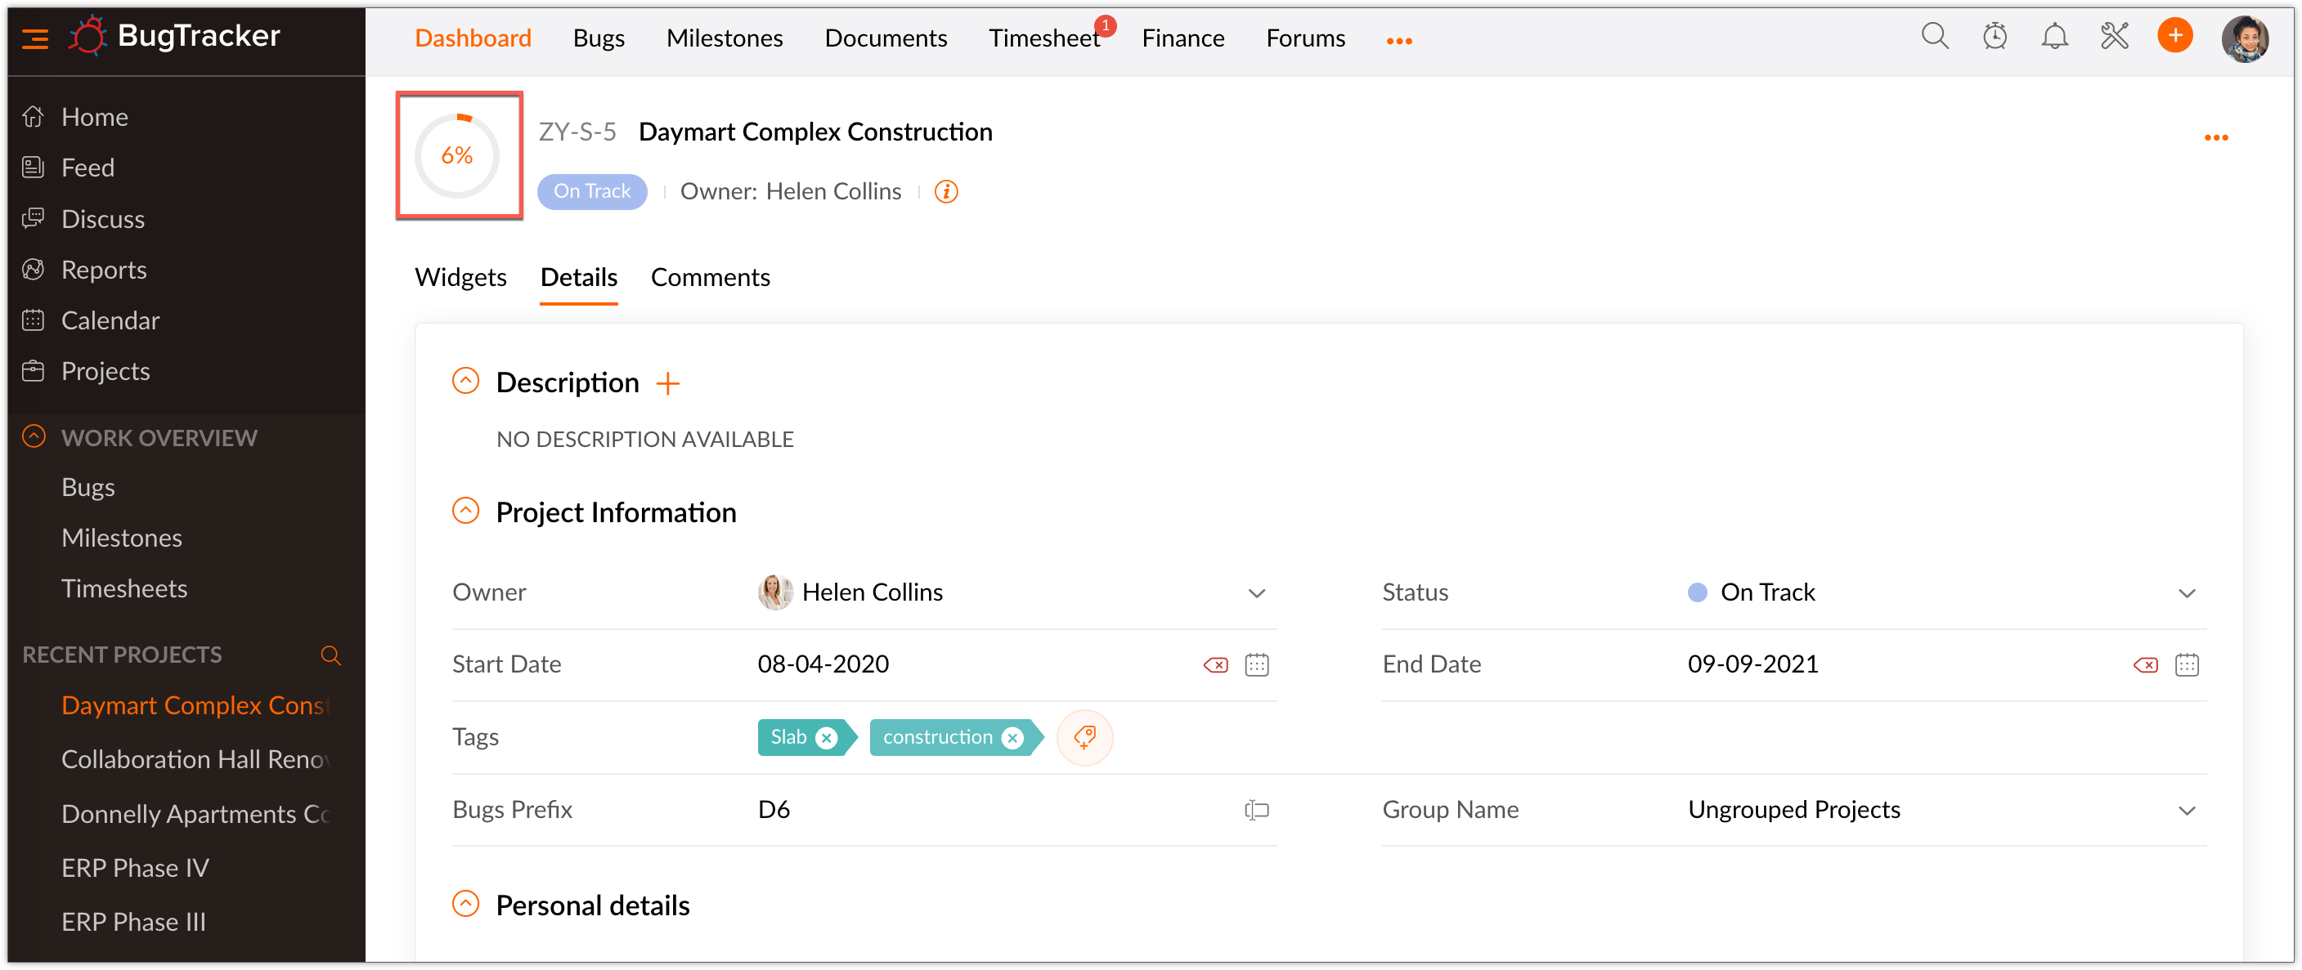This screenshot has width=2302, height=970.
Task: Click the setup tools icon in header
Action: pyautogui.click(x=2115, y=37)
